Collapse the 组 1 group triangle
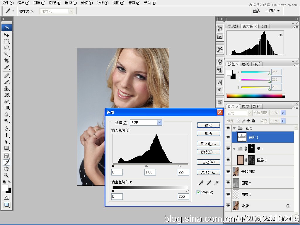The height and width of the screenshot is (225, 300). click(x=234, y=149)
